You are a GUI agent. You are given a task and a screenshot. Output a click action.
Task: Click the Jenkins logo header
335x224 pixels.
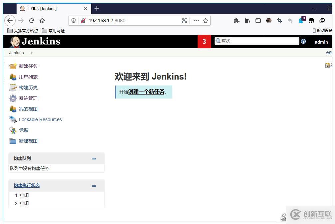tap(35, 42)
